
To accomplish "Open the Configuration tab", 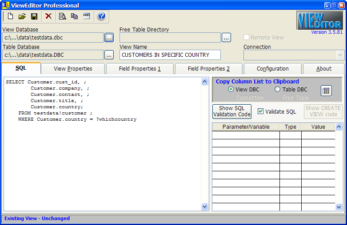I will click(x=273, y=69).
